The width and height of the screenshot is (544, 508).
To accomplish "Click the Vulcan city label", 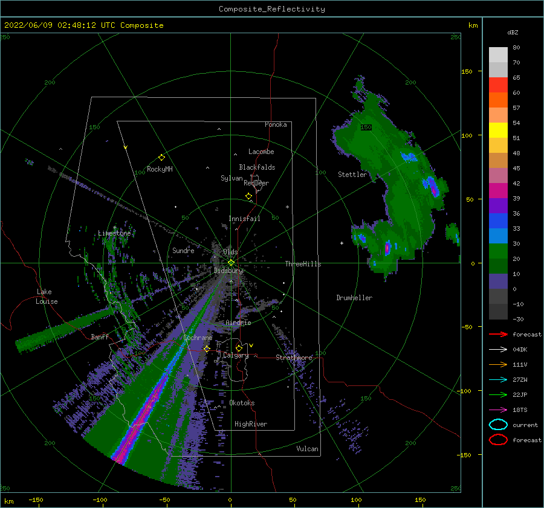I will (308, 449).
